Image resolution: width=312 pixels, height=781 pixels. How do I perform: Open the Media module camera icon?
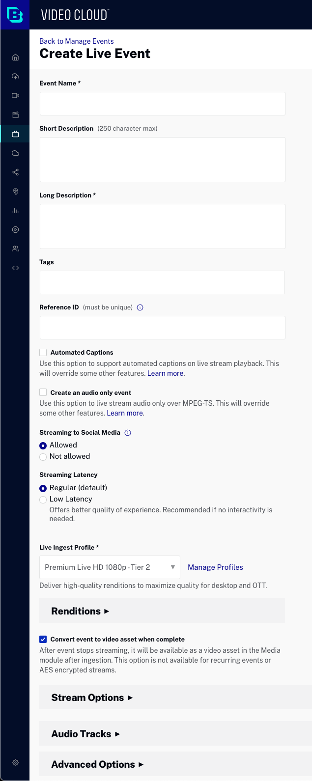point(15,95)
